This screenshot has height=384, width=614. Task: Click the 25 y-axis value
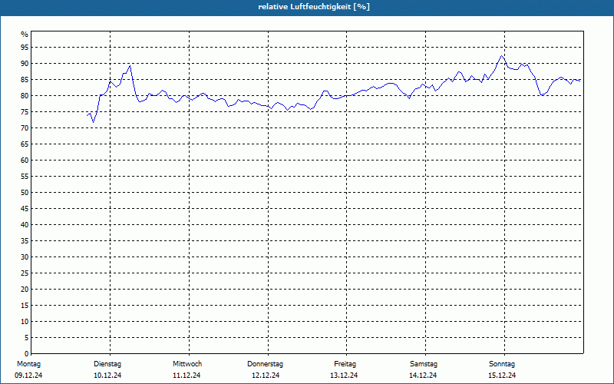(x=25, y=273)
